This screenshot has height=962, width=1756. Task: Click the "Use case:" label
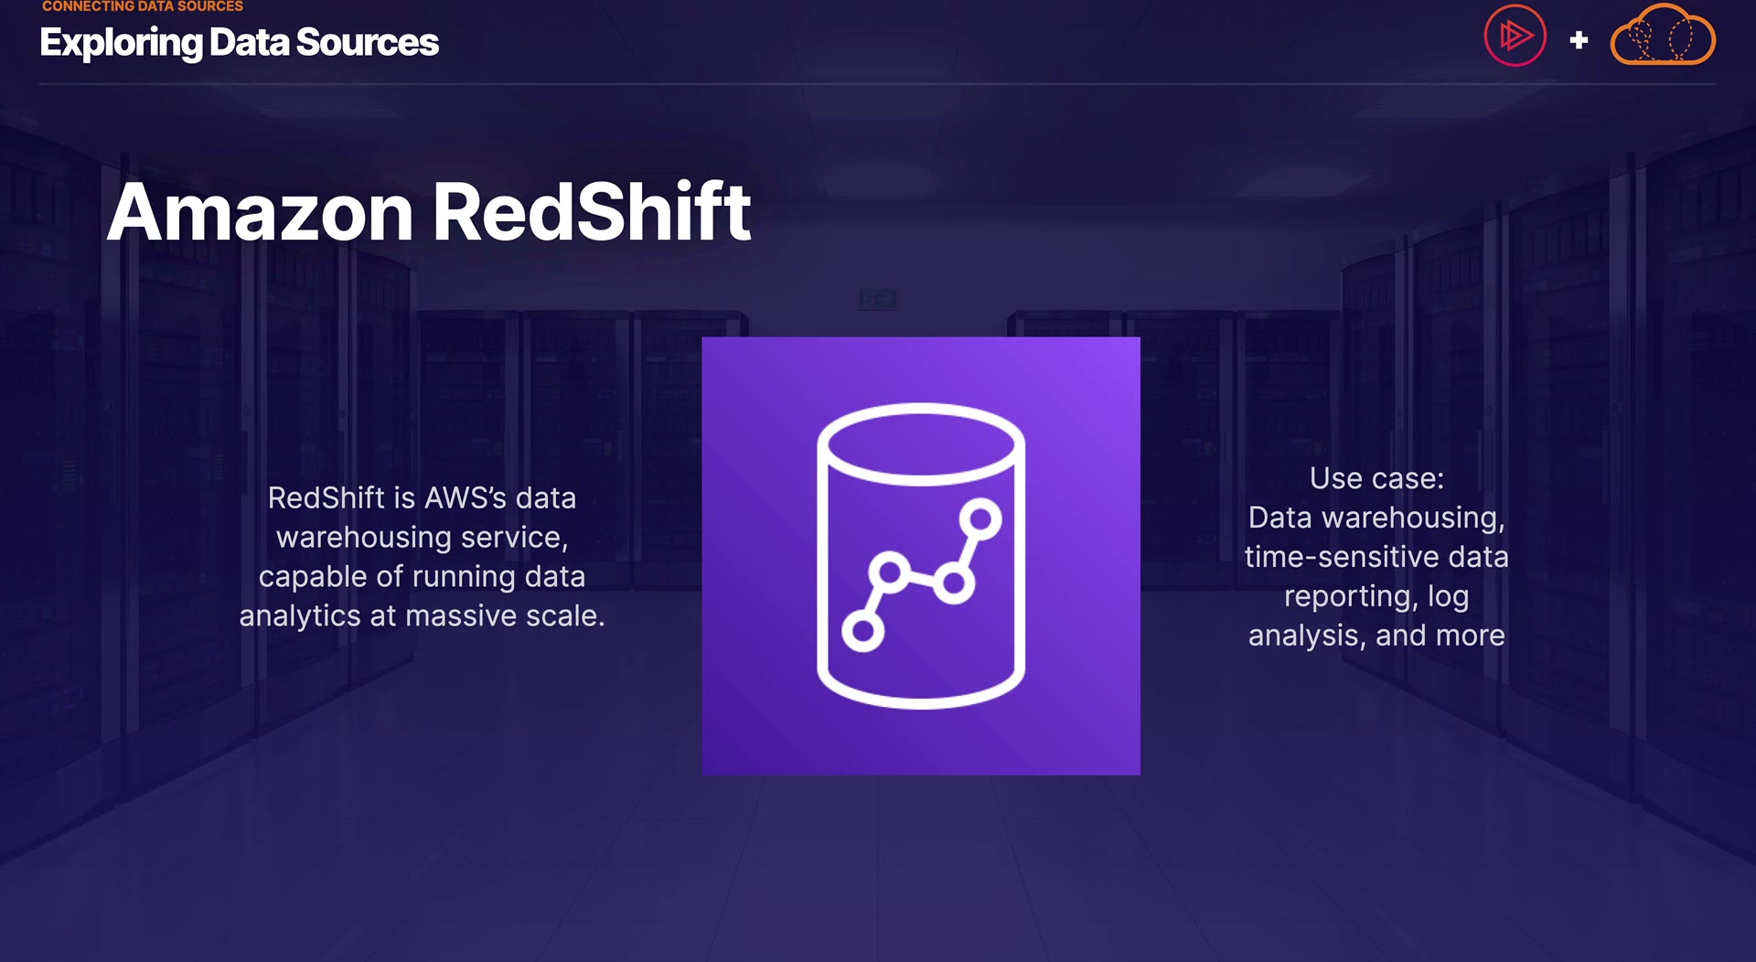click(1376, 478)
